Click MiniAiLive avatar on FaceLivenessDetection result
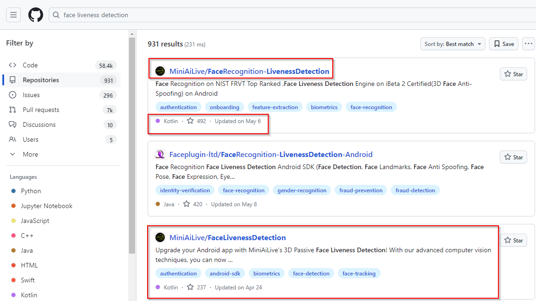536x301 pixels. pos(160,237)
